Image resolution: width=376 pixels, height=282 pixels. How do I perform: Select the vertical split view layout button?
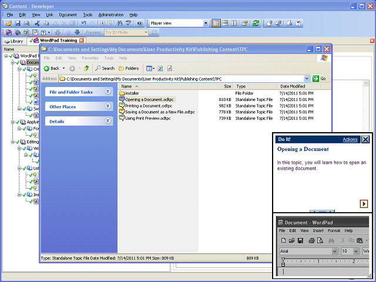click(x=234, y=23)
